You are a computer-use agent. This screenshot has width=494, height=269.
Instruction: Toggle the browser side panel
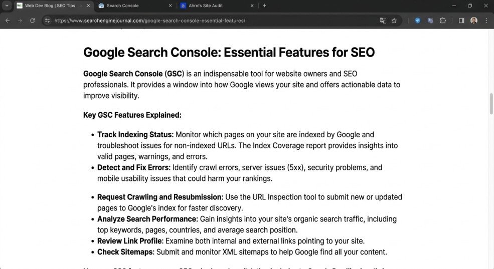(x=461, y=21)
